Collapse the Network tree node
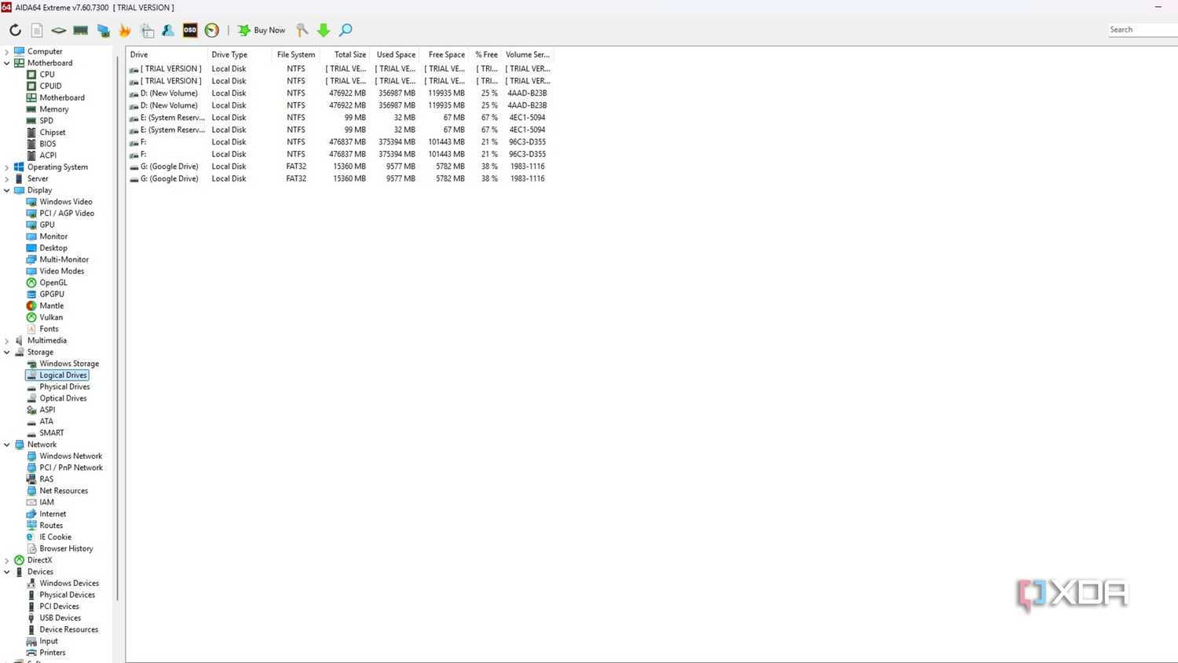 [7, 445]
